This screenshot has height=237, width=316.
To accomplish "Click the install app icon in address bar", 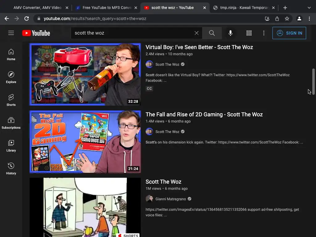I will pos(267,19).
